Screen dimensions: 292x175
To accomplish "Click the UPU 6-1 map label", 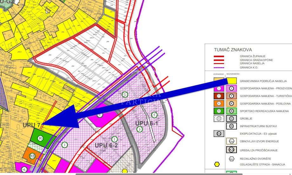I will 147,123.
